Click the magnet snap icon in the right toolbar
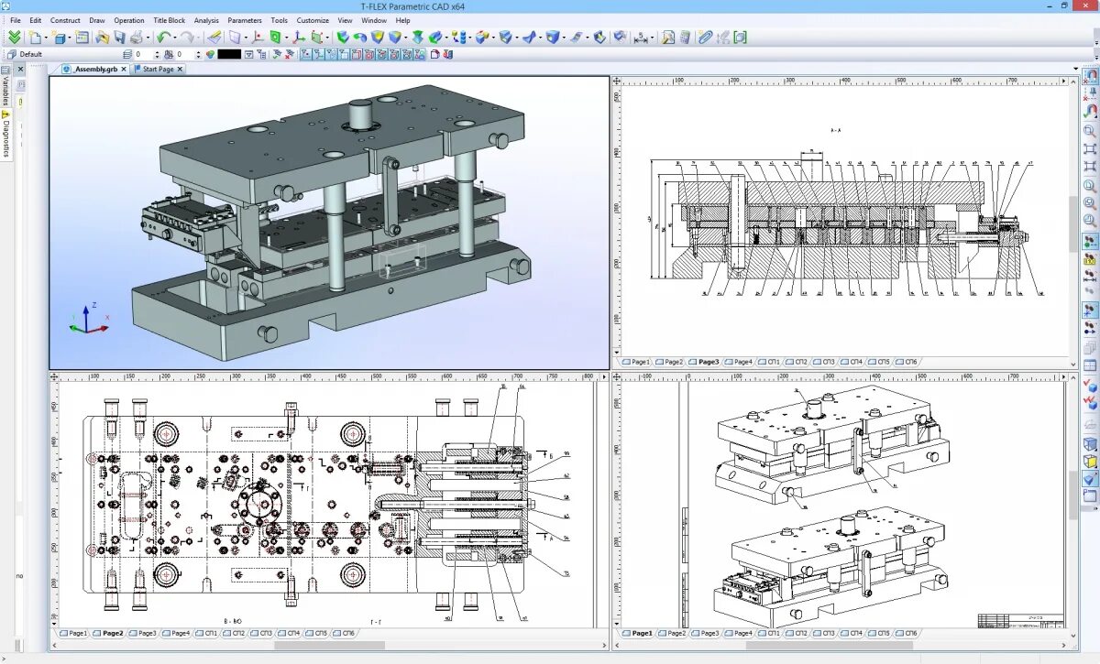 [1090, 75]
